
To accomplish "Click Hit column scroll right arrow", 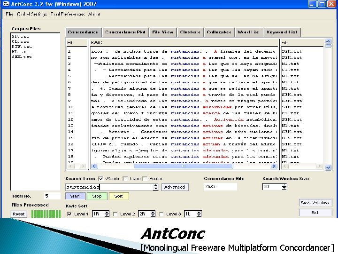I will 83,166.
